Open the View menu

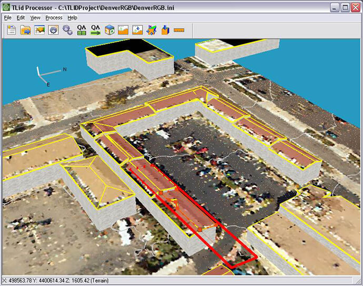(x=35, y=18)
